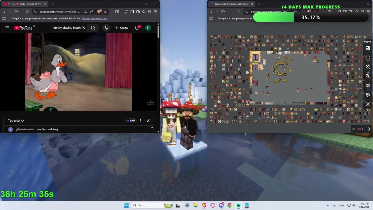373x210 pixels.
Task: Close the Rouen Astronomical Clock tab
Action: (x=252, y=4)
